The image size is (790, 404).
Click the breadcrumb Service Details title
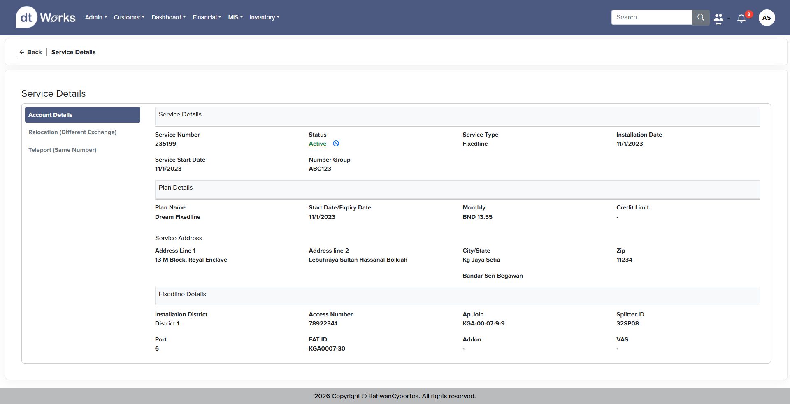pos(74,52)
